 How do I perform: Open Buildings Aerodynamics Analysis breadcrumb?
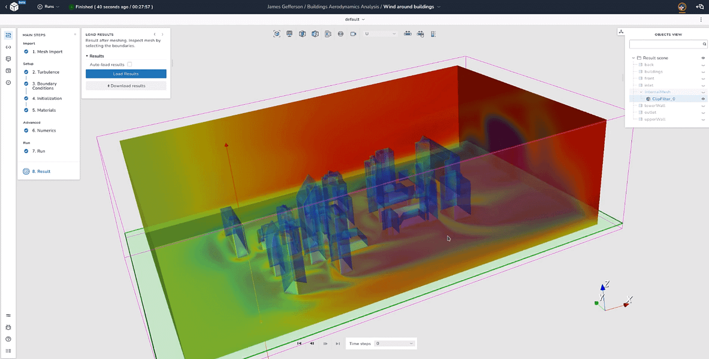tap(343, 7)
